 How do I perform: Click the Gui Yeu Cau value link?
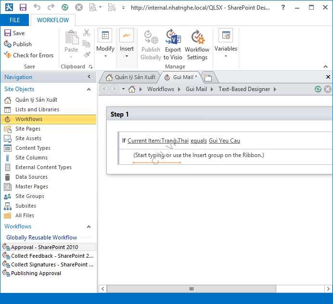[x=224, y=141]
